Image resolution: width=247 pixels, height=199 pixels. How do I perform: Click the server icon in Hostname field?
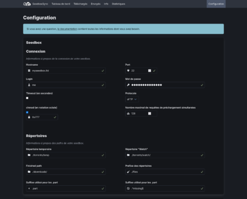[29, 71]
